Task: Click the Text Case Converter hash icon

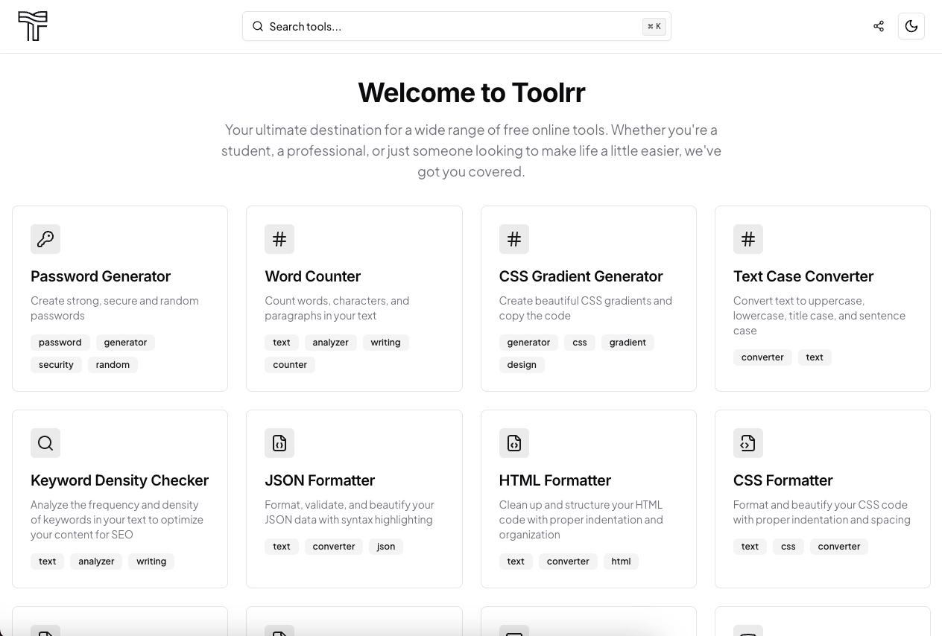Action: (x=748, y=239)
